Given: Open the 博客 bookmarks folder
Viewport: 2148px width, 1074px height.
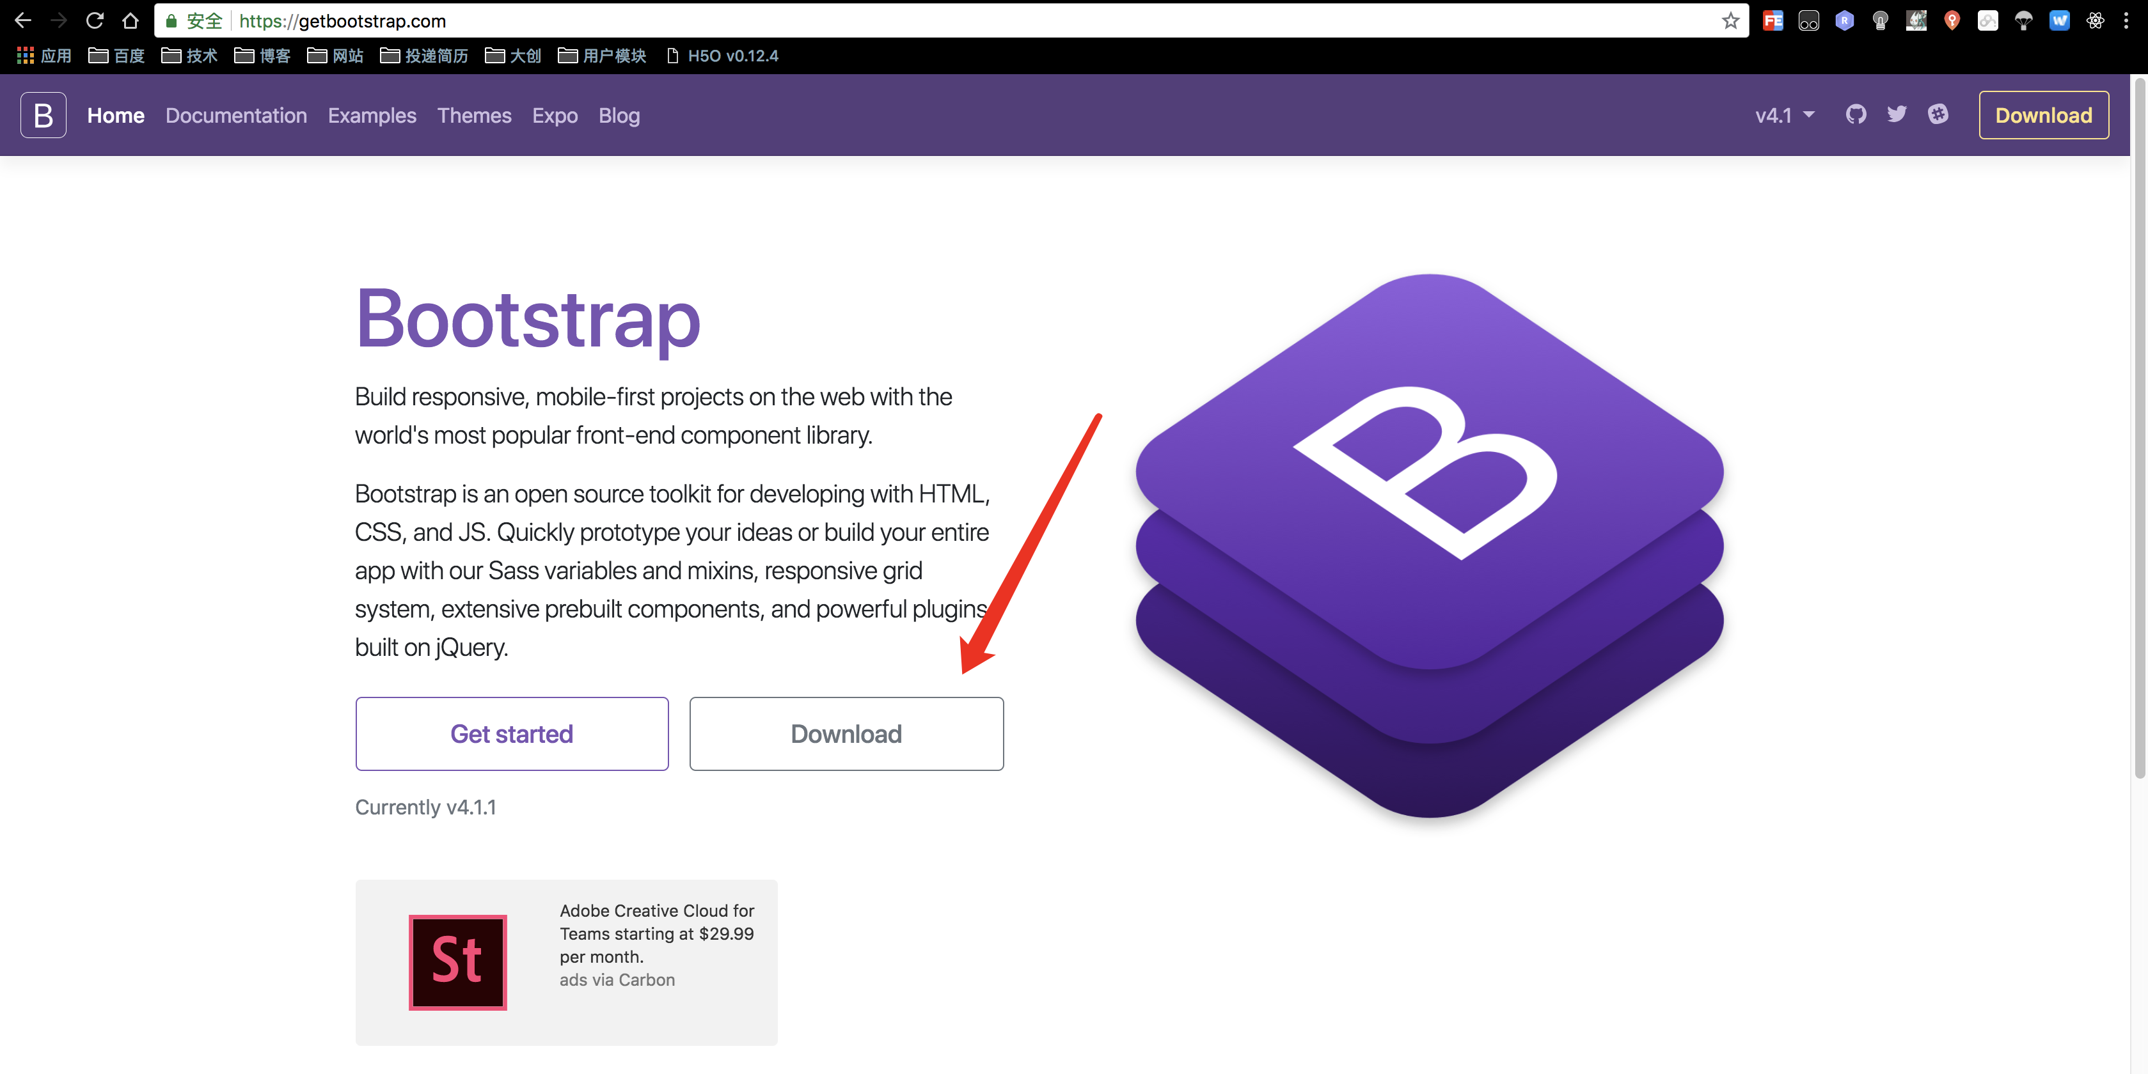Looking at the screenshot, I should 262,56.
